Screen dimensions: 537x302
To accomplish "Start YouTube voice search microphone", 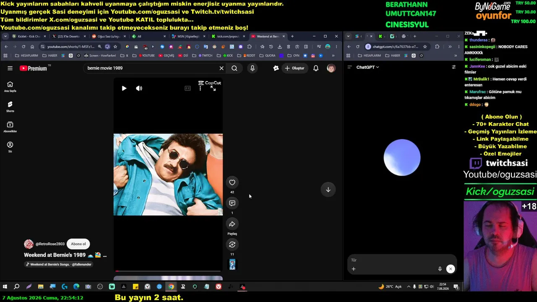I will click(x=252, y=68).
